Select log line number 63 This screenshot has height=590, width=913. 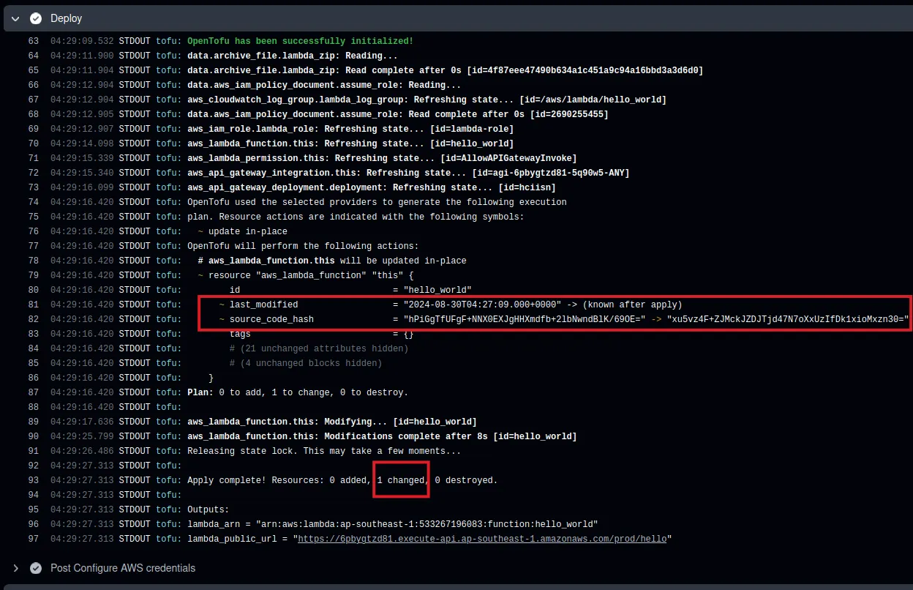pyautogui.click(x=33, y=41)
